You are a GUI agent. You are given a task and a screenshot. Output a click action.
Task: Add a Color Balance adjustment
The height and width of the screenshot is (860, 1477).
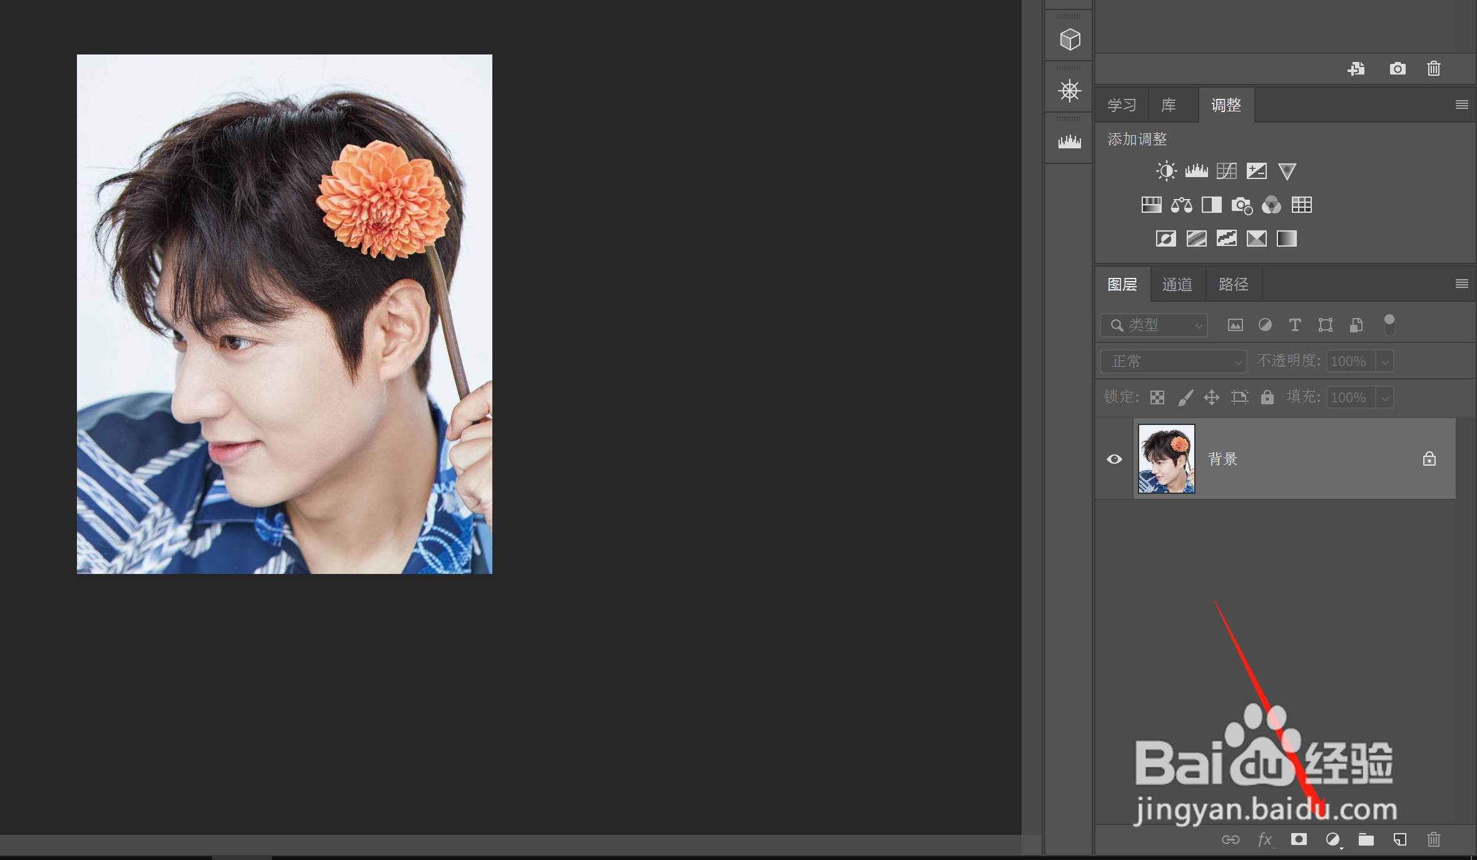tap(1181, 205)
